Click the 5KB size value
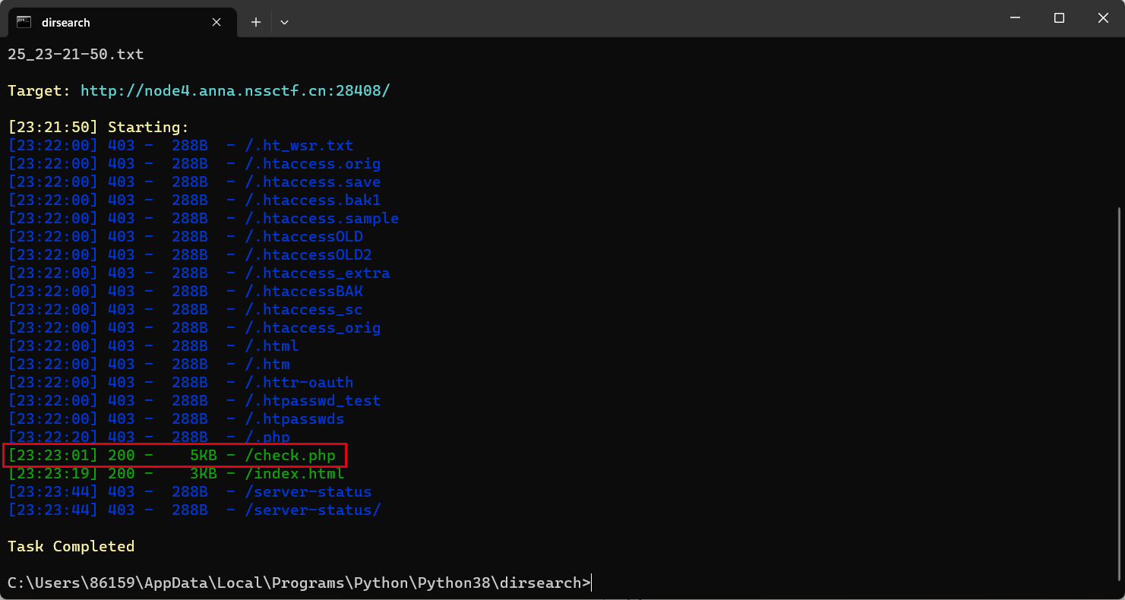1125x600 pixels. pos(203,455)
